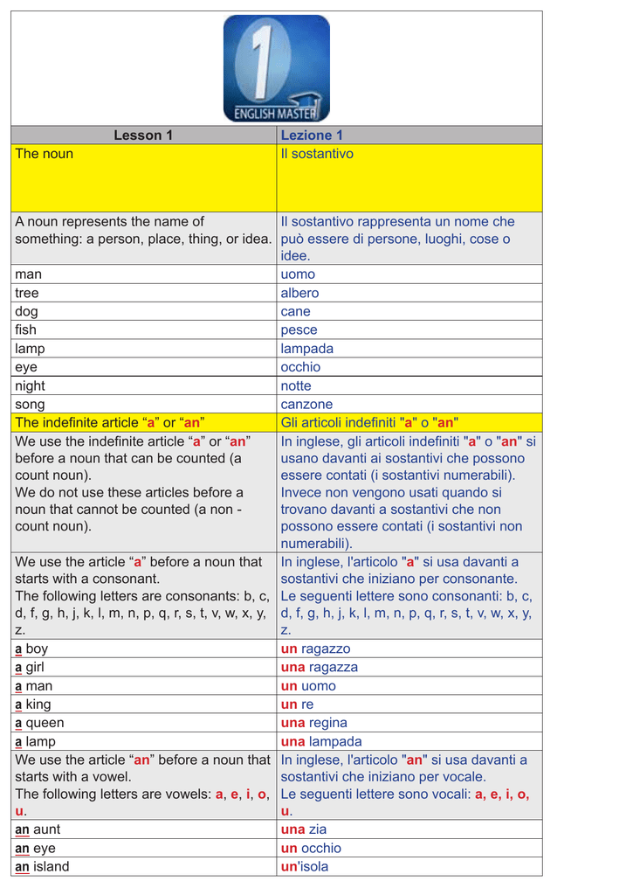
Task: Click the 'una lampada' cell
Action: [409, 741]
